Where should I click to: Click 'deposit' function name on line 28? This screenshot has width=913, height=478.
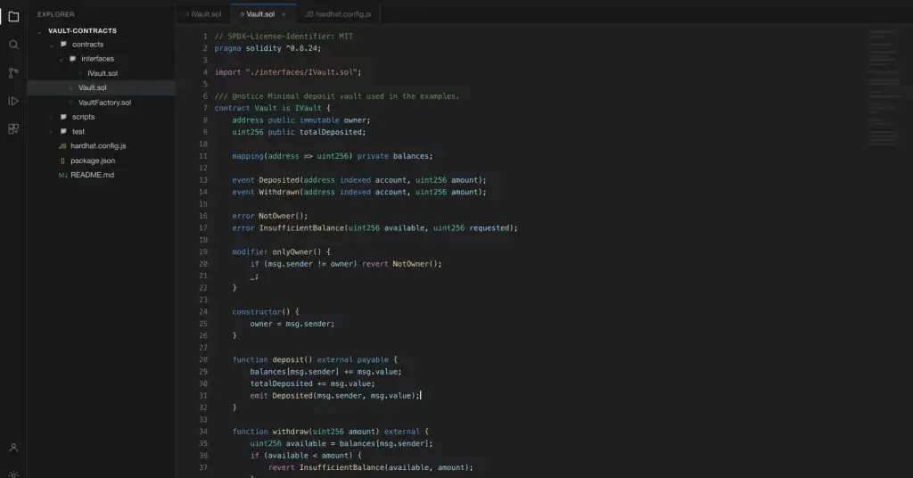tap(288, 359)
